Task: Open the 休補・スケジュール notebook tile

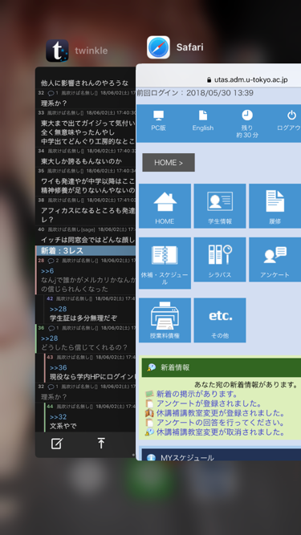Action: pos(165,263)
